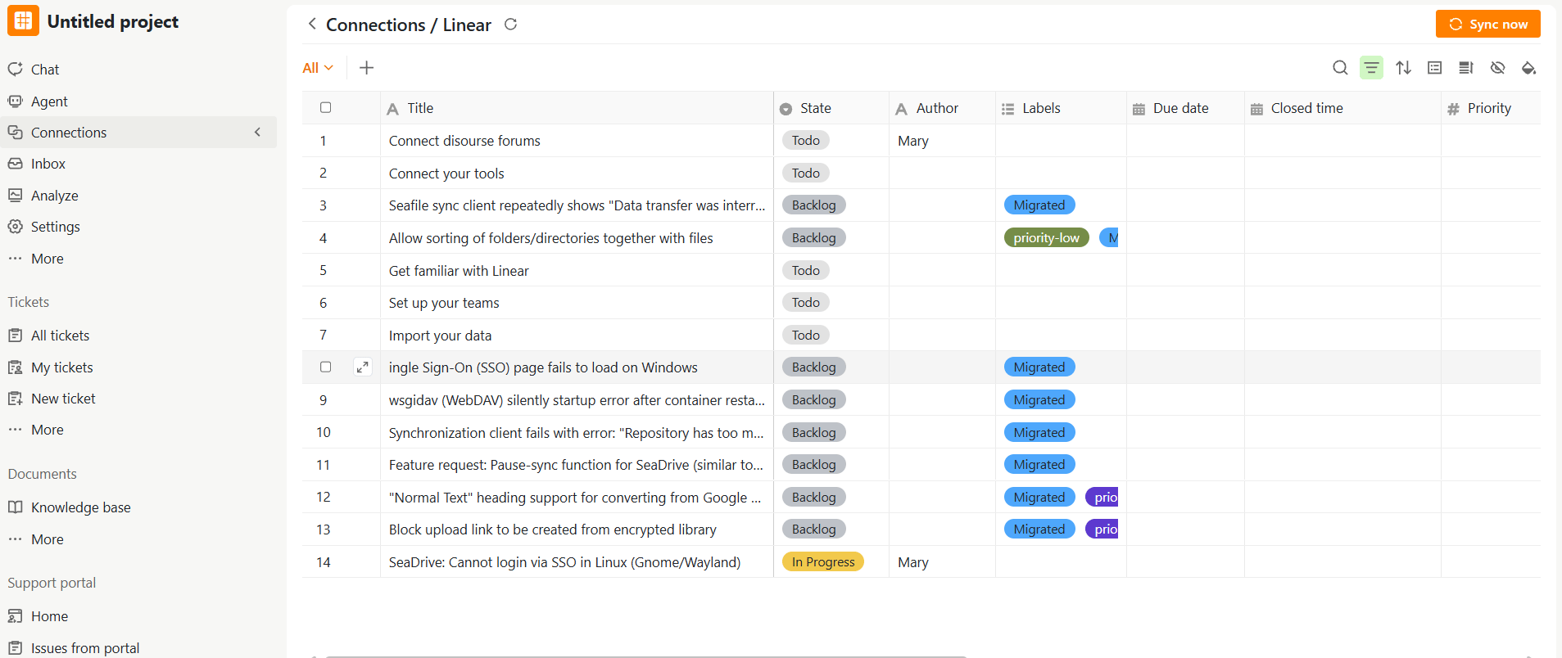The image size is (1562, 658).
Task: Click the Author column header
Action: pos(942,108)
